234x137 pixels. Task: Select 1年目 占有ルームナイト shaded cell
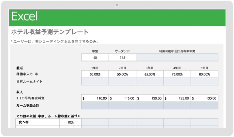point(95,81)
